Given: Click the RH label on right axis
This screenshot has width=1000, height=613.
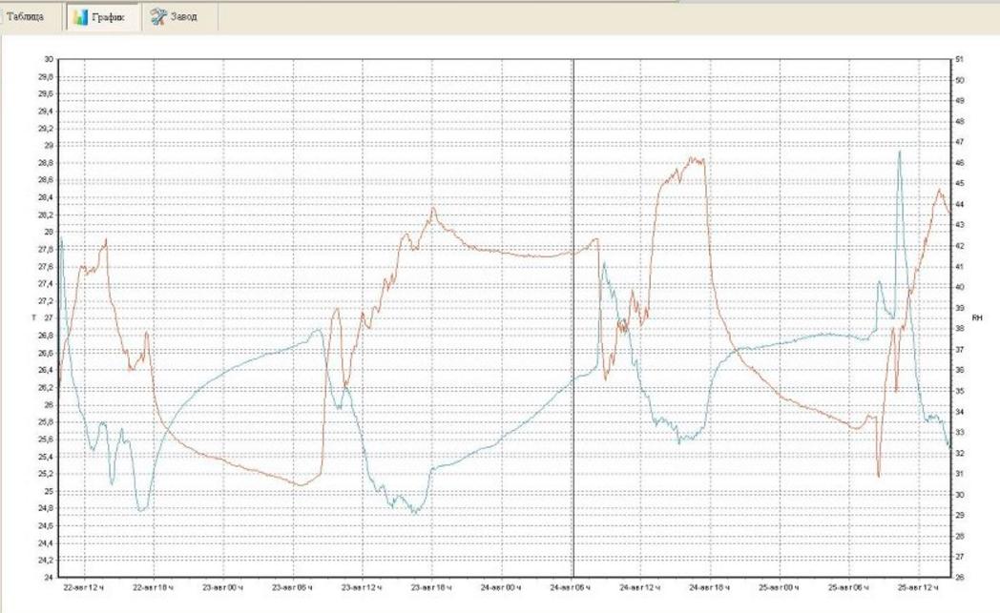Looking at the screenshot, I should point(976,317).
